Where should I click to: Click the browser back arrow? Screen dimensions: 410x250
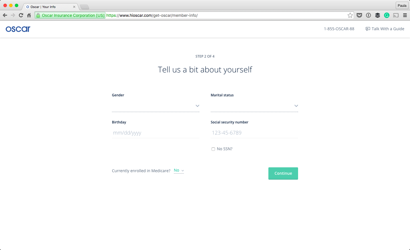(5, 15)
